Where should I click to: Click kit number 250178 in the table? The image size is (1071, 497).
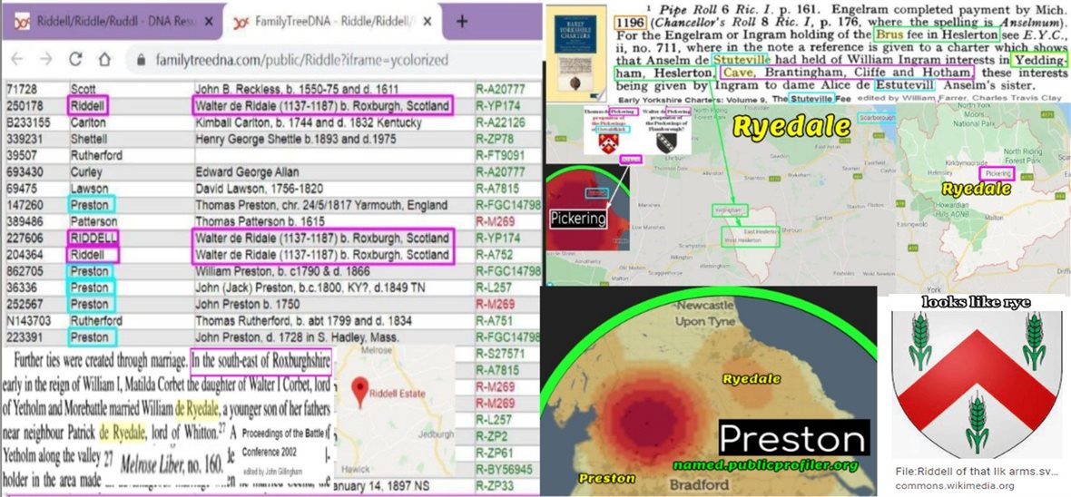point(25,103)
